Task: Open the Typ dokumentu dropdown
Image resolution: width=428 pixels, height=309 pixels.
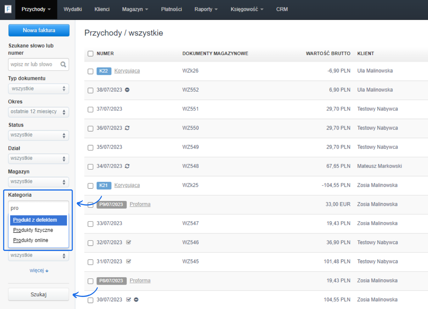Action: click(x=38, y=89)
